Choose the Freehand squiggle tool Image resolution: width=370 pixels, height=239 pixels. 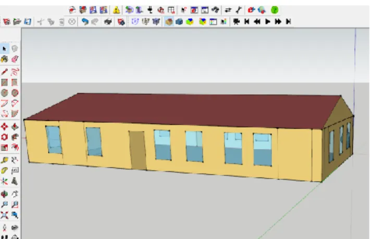click(x=15, y=72)
